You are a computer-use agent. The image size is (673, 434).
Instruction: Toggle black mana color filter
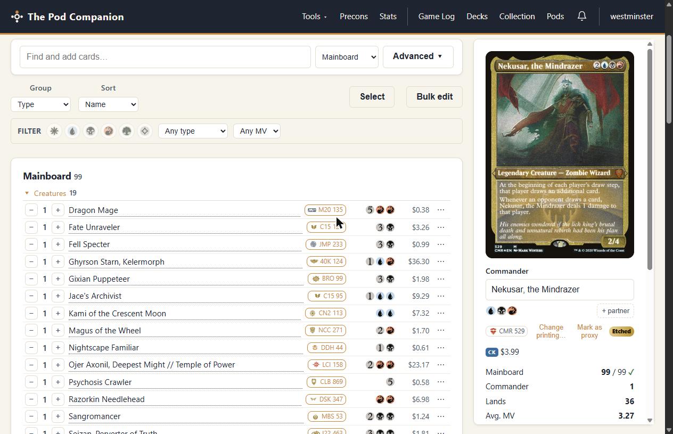pos(91,131)
